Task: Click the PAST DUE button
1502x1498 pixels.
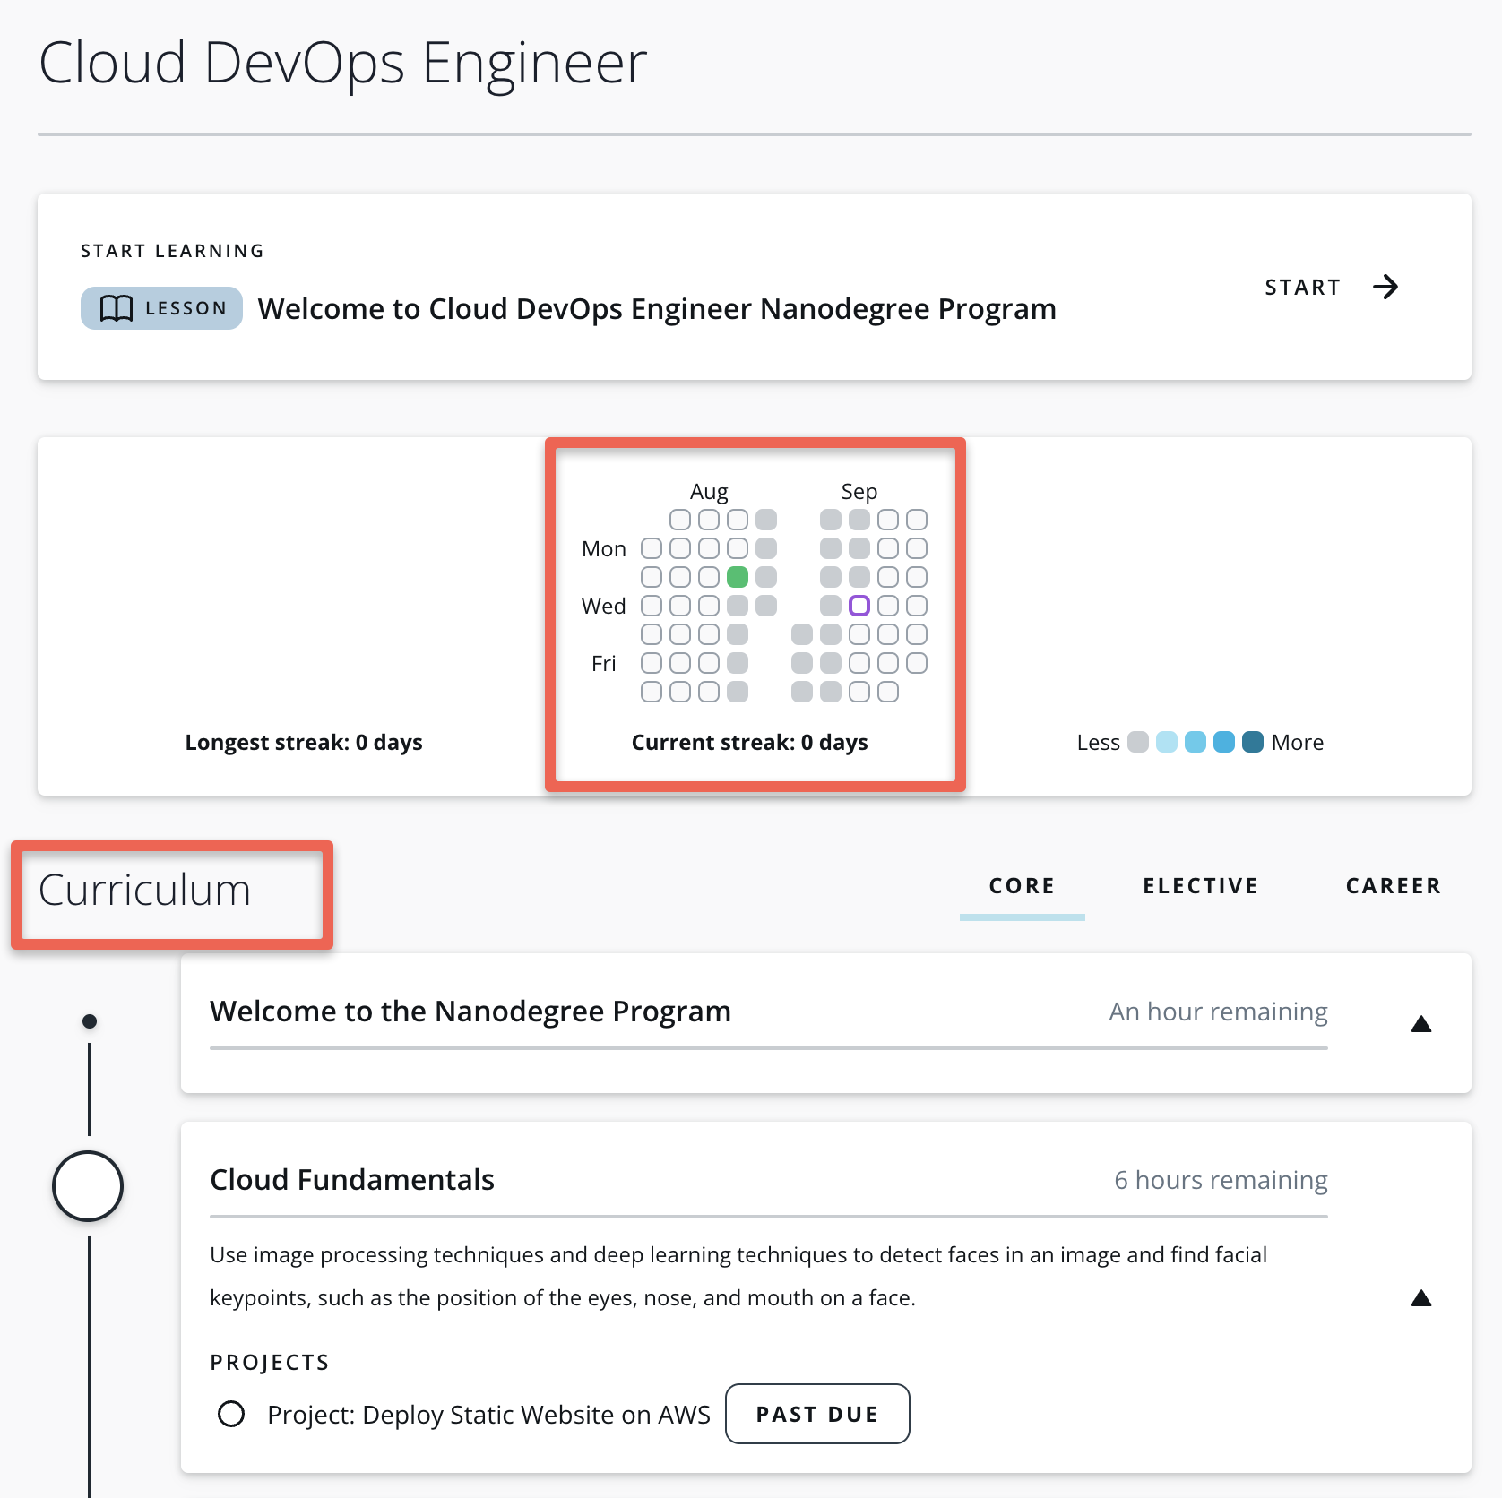Action: (816, 1415)
